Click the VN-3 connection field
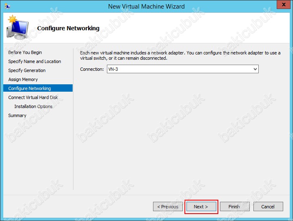 [x=182, y=69]
